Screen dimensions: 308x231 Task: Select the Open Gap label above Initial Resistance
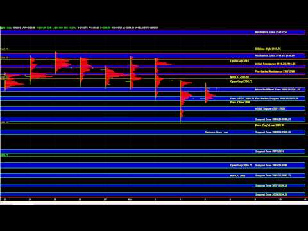coord(239,61)
